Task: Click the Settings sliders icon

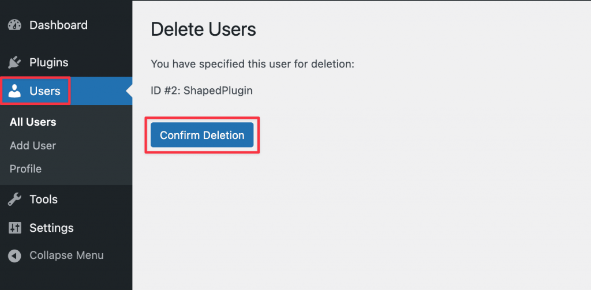Action: 14,228
